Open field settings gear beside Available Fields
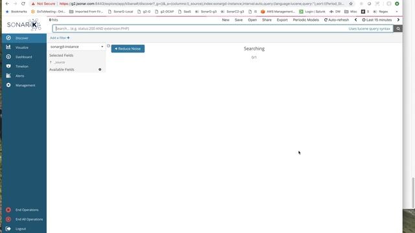This screenshot has width=415, height=233. click(100, 69)
